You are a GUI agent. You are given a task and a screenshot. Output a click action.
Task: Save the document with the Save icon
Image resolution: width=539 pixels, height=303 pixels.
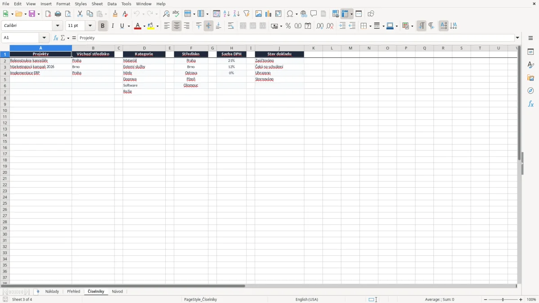(x=32, y=14)
